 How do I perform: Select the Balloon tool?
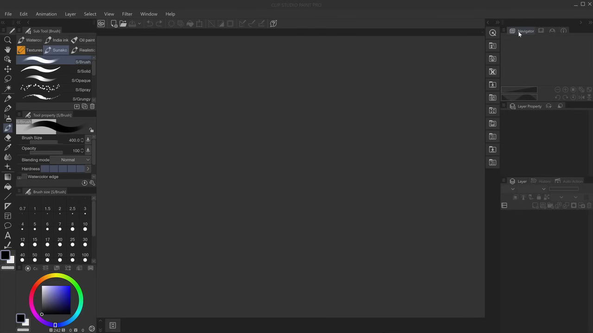[x=7, y=226]
